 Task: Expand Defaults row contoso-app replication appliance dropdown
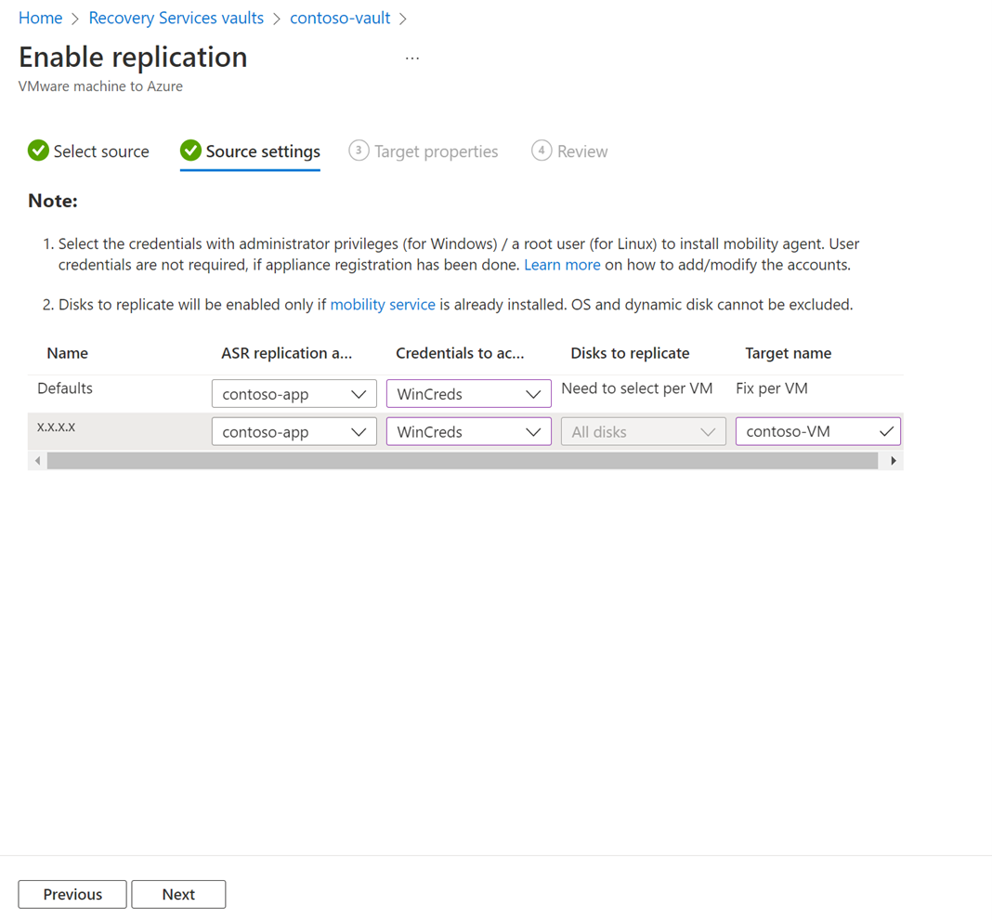(294, 394)
